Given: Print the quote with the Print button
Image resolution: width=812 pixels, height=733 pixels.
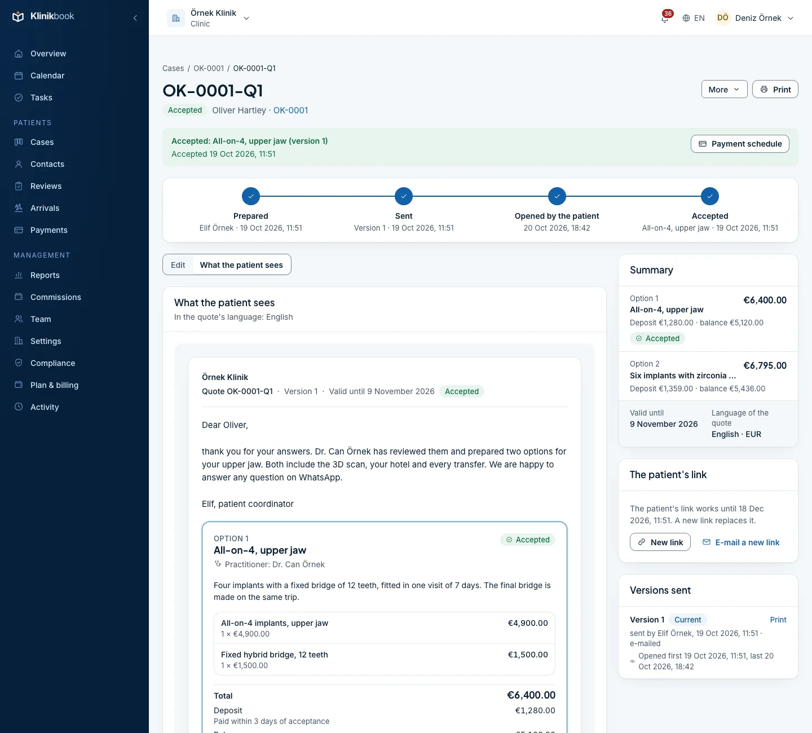Looking at the screenshot, I should pyautogui.click(x=775, y=89).
